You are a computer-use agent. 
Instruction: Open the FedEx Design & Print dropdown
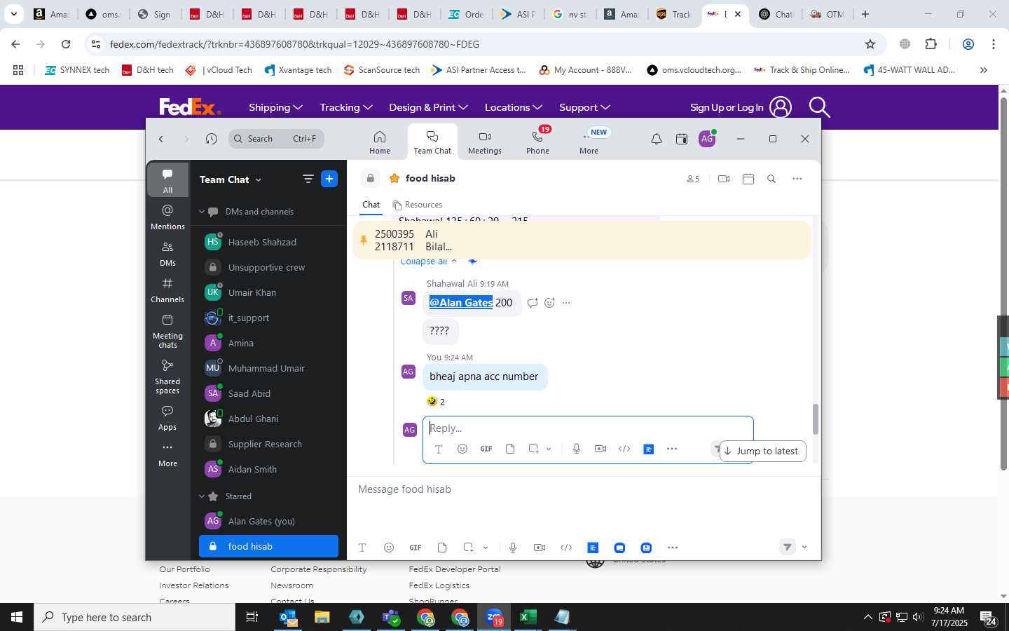coord(428,107)
